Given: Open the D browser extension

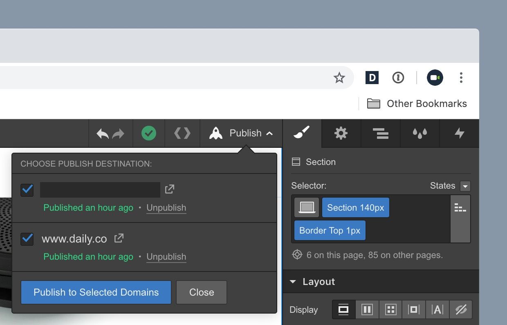Looking at the screenshot, I should coord(372,78).
